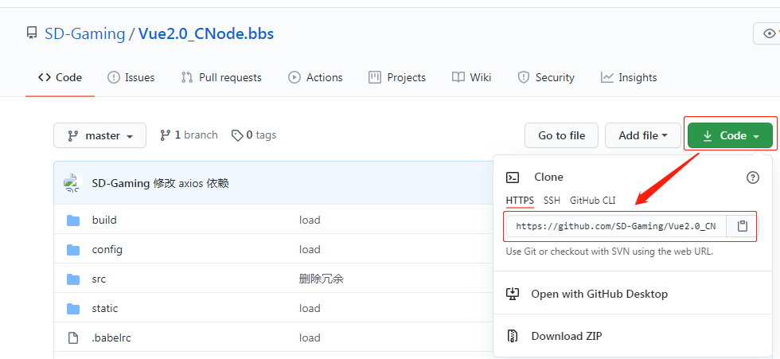Click the SD-Gaming commit author name
The image size is (780, 359).
tap(121, 183)
